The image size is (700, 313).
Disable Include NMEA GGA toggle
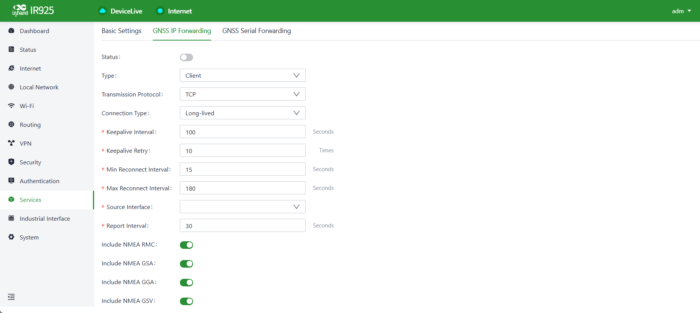pyautogui.click(x=186, y=282)
